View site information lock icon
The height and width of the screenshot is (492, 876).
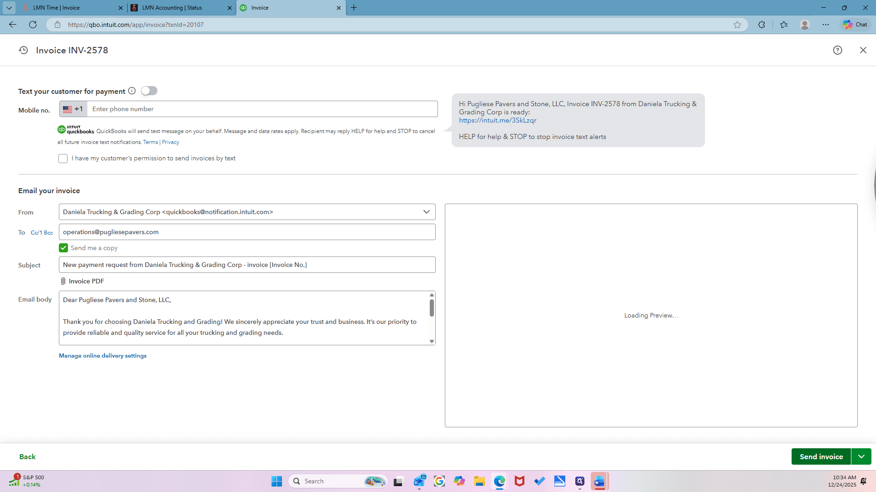pyautogui.click(x=57, y=25)
